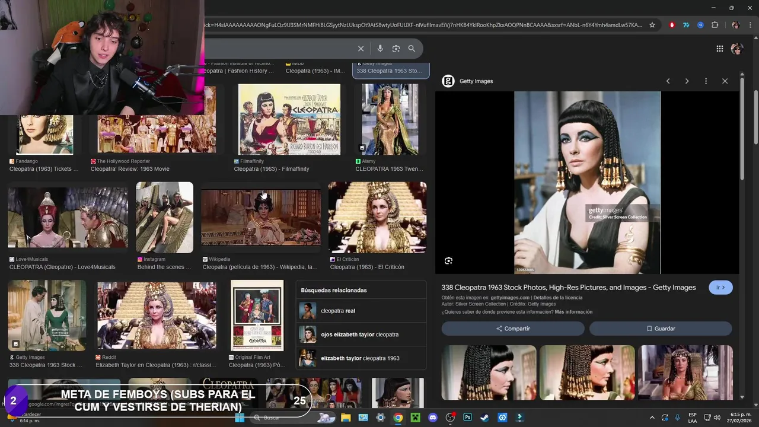The height and width of the screenshot is (427, 759).
Task: Go to previous image in preview panel
Action: pos(668,81)
